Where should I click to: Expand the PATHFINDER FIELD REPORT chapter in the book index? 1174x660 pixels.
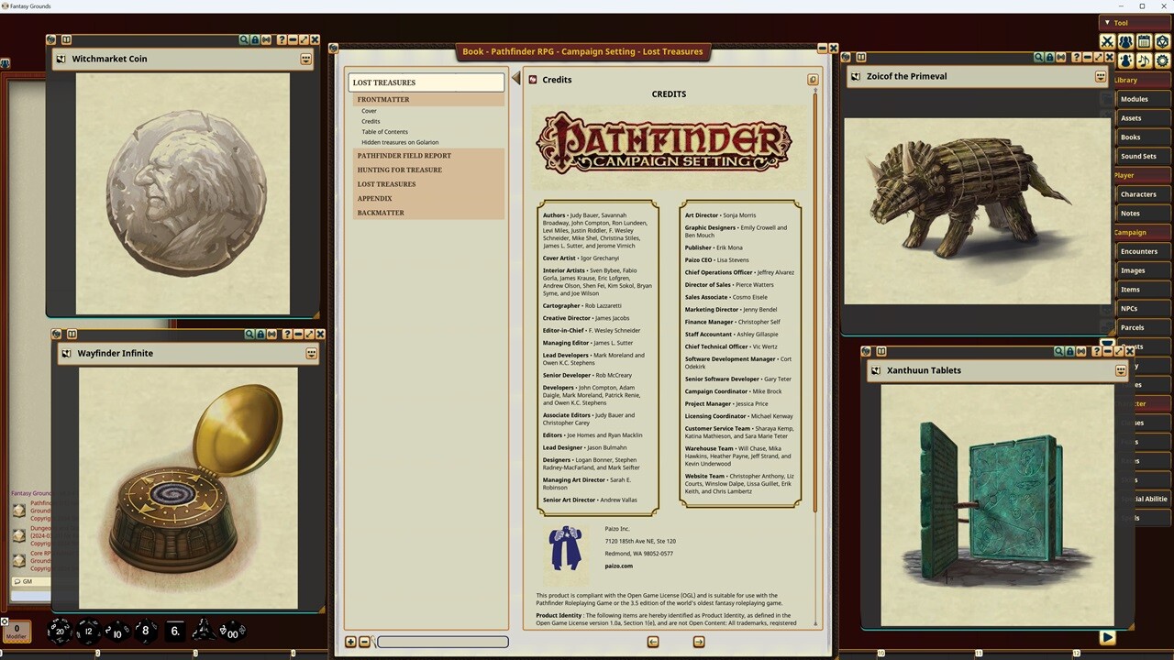404,156
